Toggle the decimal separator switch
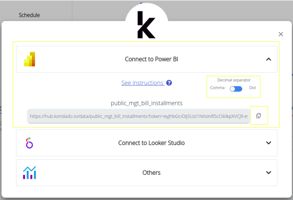 pyautogui.click(x=236, y=89)
